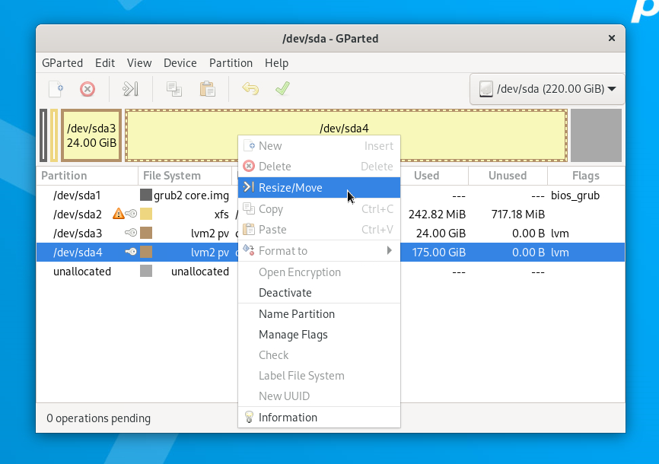
Task: Sort by the Unused column header
Action: pos(507,176)
